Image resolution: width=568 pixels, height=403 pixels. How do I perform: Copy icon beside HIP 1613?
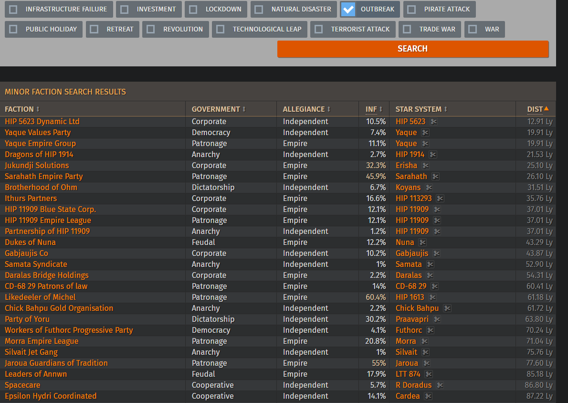coord(432,297)
